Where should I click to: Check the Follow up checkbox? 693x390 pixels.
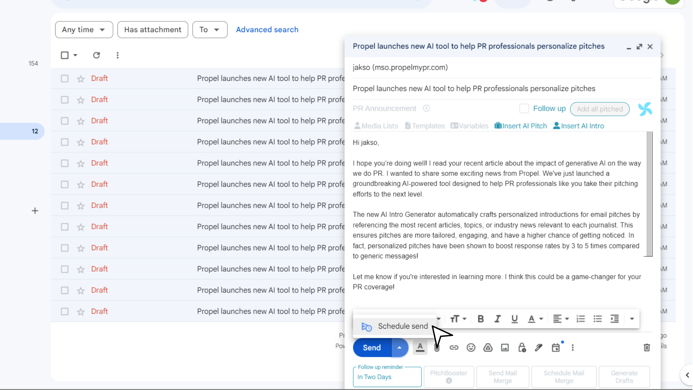(x=524, y=108)
